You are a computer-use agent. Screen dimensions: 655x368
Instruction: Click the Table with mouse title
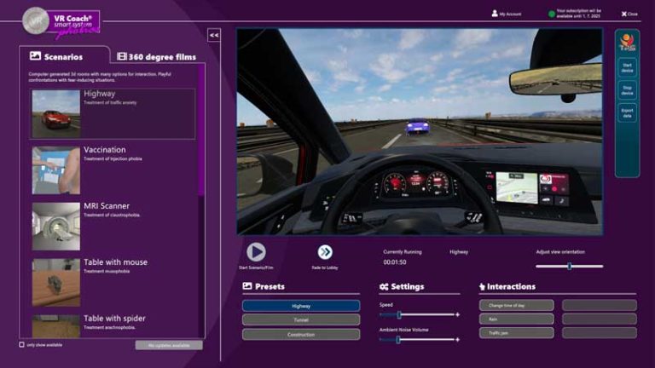click(x=115, y=262)
